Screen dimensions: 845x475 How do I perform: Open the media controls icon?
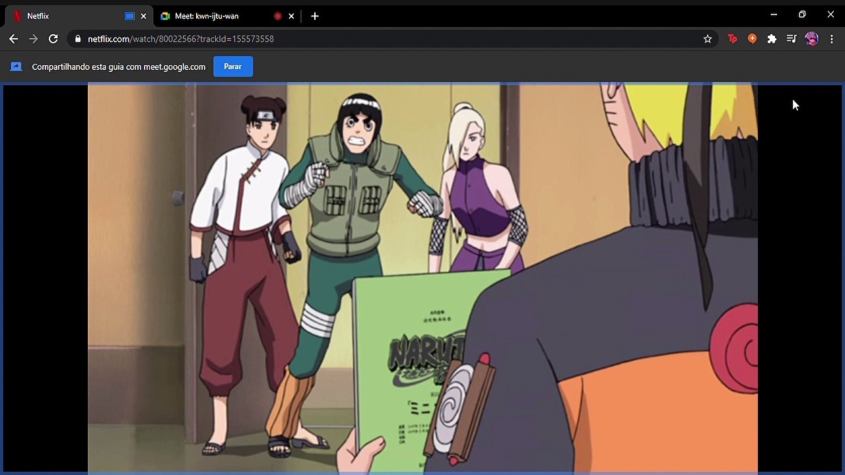point(792,39)
